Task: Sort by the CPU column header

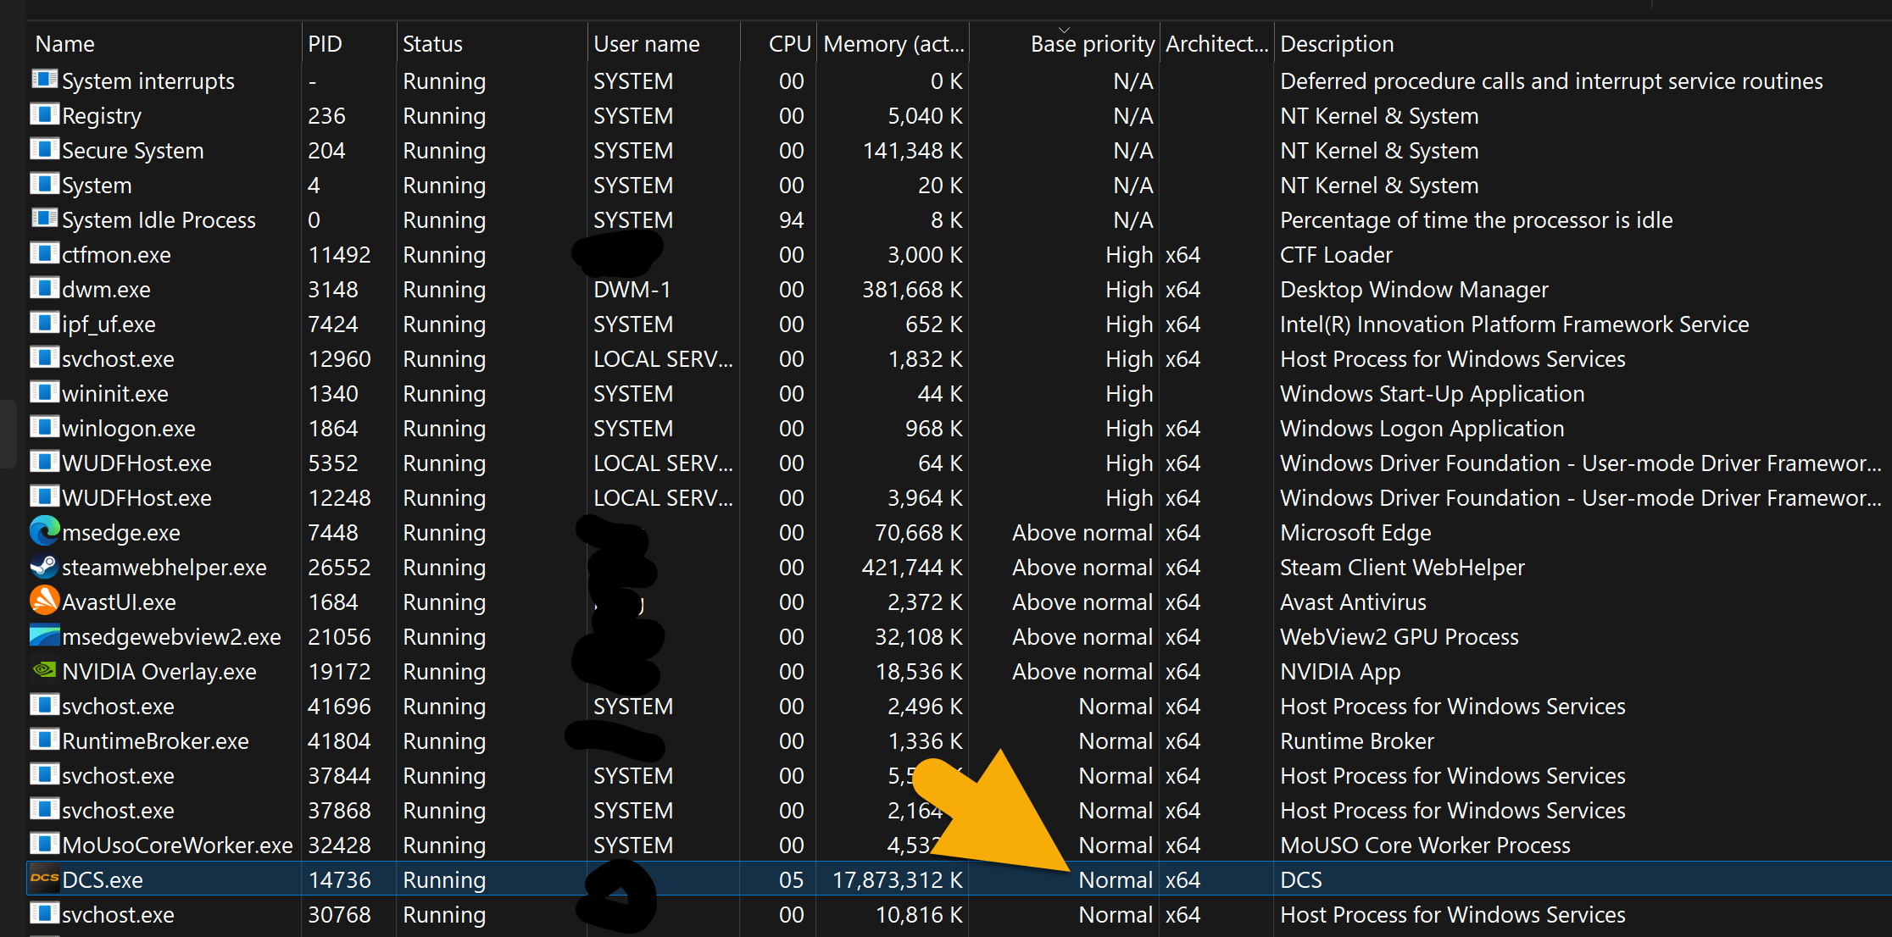Action: tap(778, 44)
